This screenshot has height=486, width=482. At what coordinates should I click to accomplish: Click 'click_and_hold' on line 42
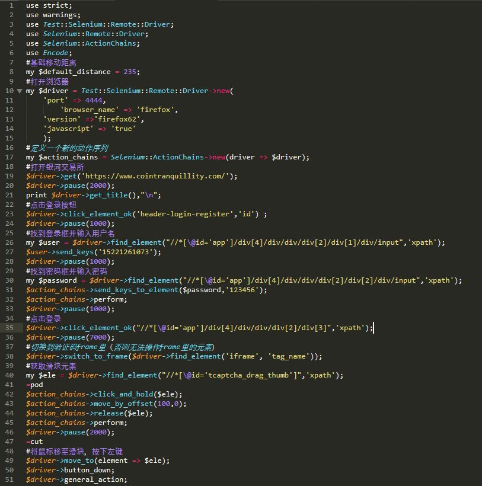point(123,394)
